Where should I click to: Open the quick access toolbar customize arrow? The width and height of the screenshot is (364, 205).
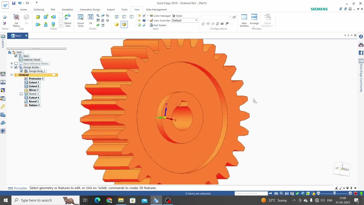point(37,3)
